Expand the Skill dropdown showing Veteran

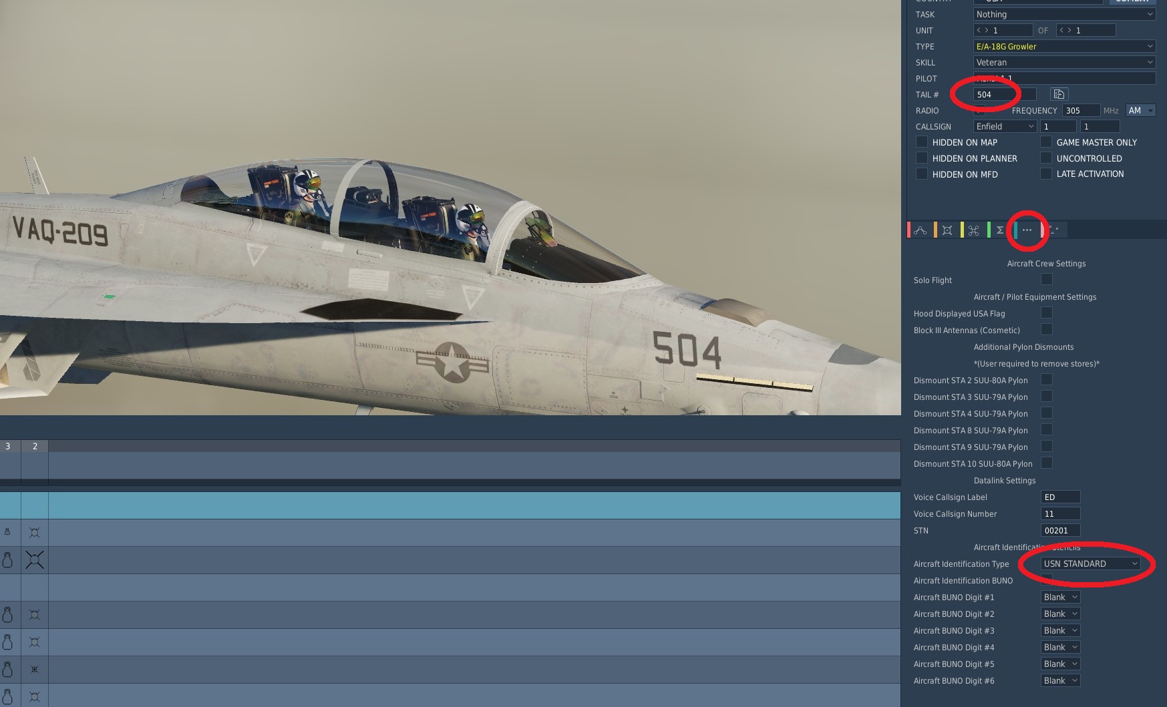1064,62
